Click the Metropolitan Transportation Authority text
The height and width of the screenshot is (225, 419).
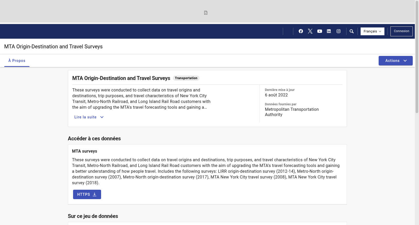(x=292, y=112)
